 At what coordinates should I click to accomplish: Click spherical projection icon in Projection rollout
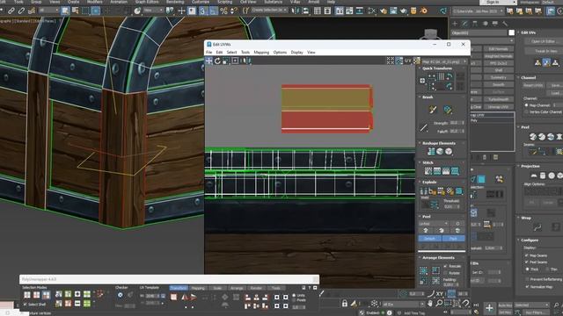tap(552, 176)
